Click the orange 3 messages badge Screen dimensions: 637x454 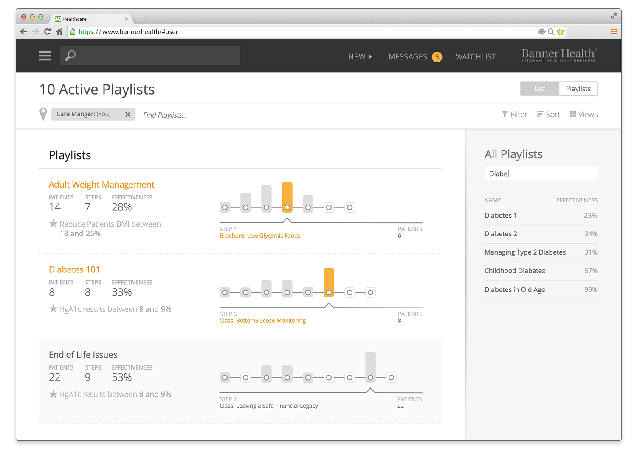pos(437,57)
